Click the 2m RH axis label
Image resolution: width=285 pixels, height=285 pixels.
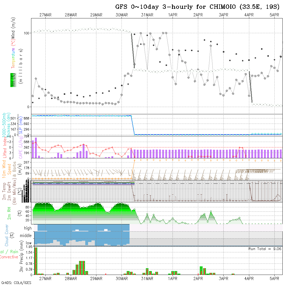[9, 213]
